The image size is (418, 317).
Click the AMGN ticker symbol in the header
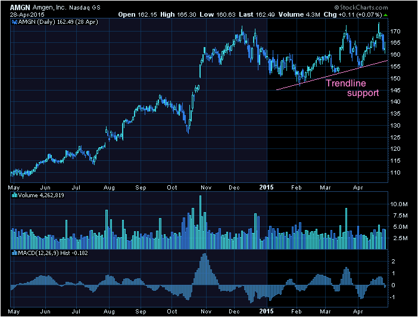point(20,8)
